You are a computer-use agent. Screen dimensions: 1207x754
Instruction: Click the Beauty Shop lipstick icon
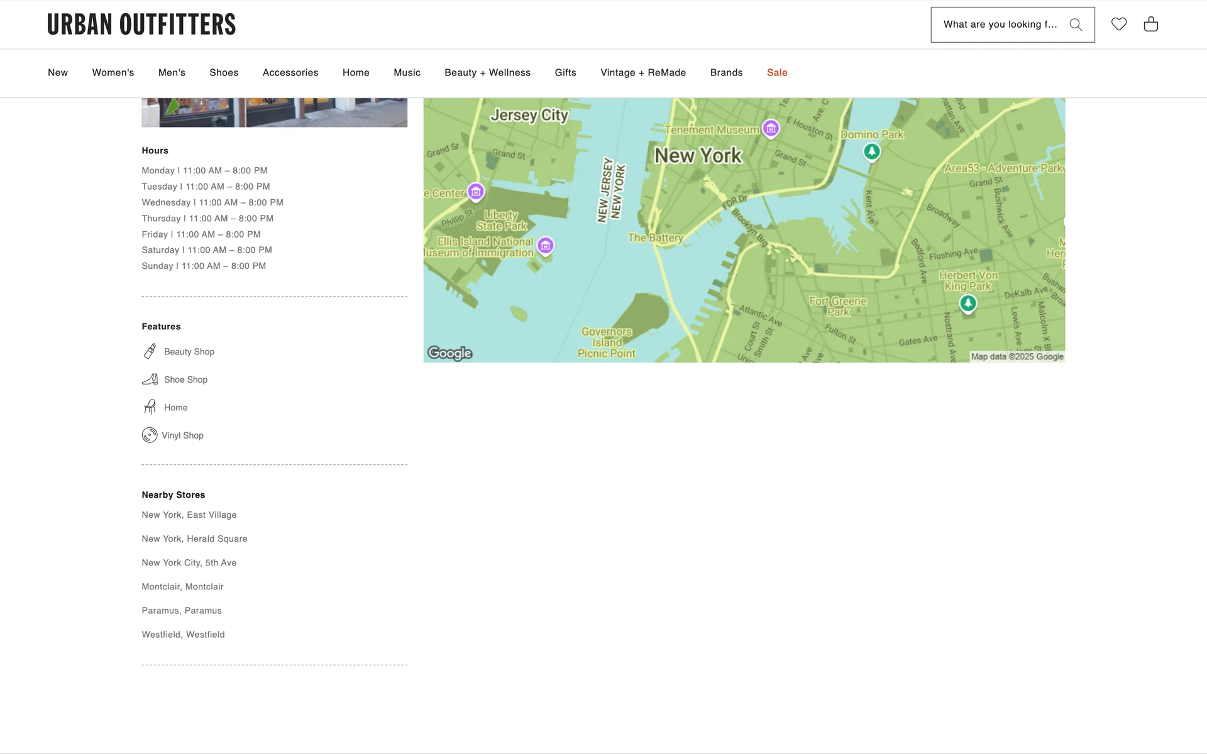click(150, 351)
